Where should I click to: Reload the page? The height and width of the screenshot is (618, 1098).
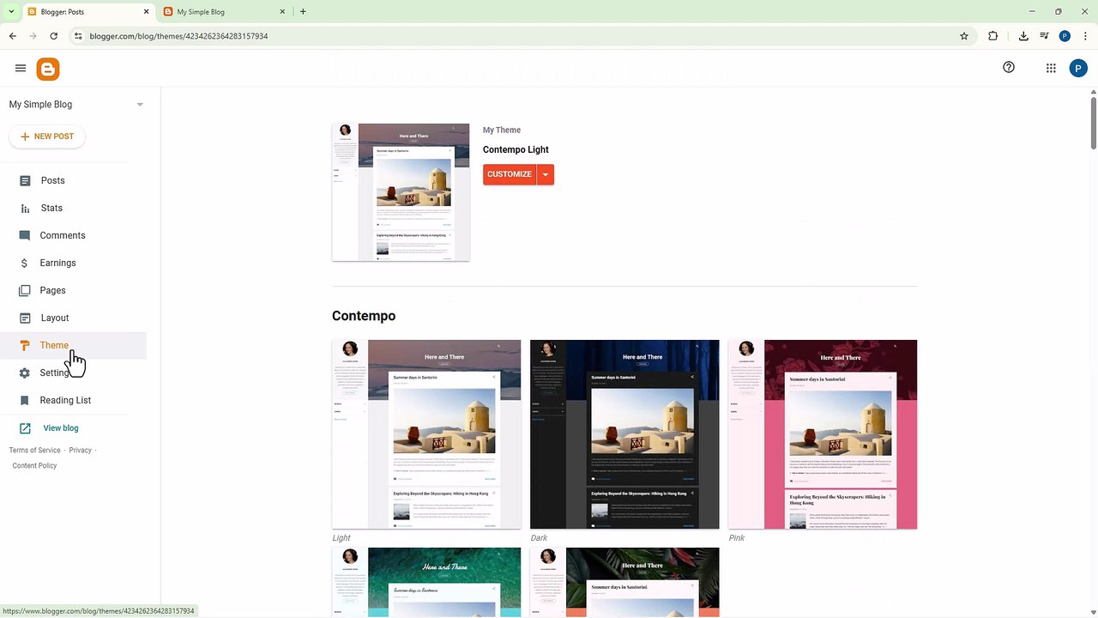click(53, 36)
